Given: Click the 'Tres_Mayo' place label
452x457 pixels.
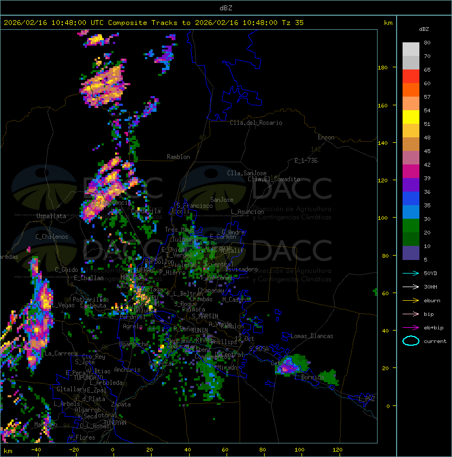Looking at the screenshot, I should [x=179, y=230].
